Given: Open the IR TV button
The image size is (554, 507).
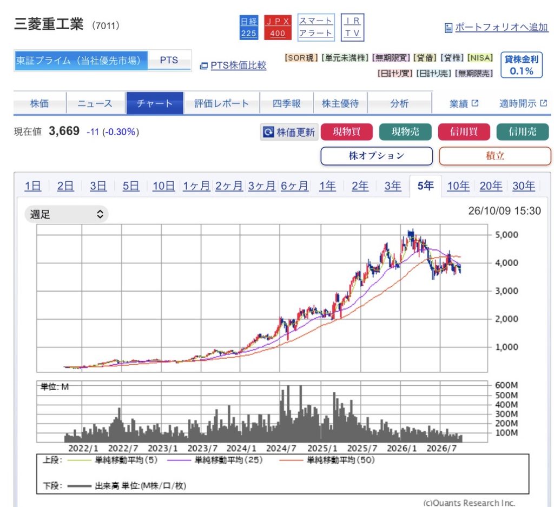Looking at the screenshot, I should click(352, 27).
